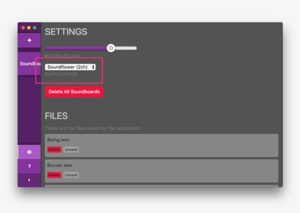Open settings via the gear icon
Viewport: 300px width, 213px height.
tap(29, 152)
